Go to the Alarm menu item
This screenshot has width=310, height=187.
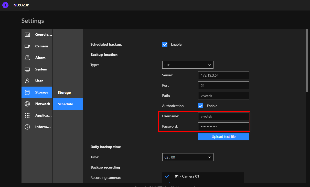[37, 58]
